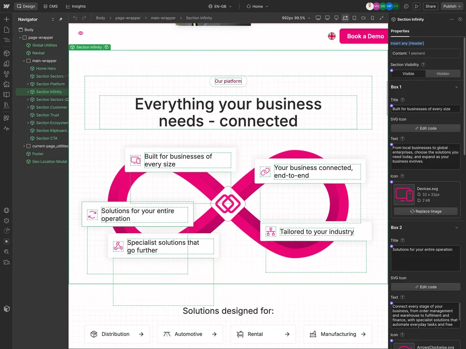Click the undo arrow
This screenshot has width=466, height=349.
pos(75,18)
